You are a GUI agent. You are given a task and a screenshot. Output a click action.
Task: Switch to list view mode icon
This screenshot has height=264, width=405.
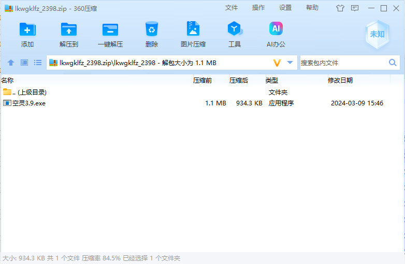[38, 63]
